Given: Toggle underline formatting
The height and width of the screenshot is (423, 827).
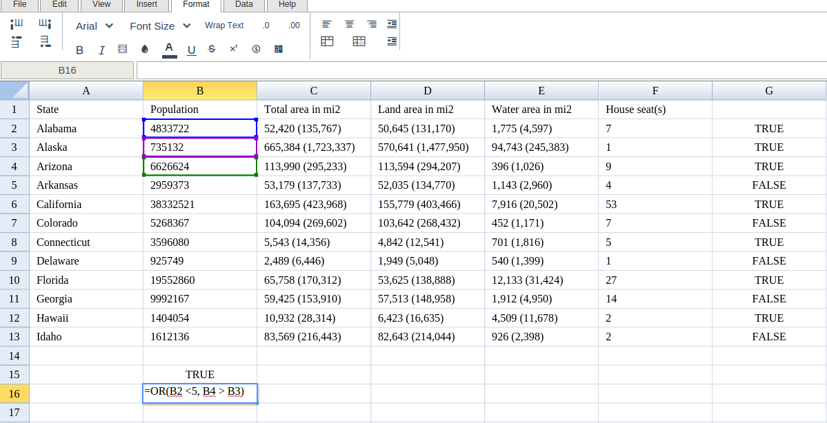Looking at the screenshot, I should [191, 50].
